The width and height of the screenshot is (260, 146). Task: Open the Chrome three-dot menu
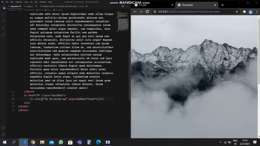(x=257, y=12)
